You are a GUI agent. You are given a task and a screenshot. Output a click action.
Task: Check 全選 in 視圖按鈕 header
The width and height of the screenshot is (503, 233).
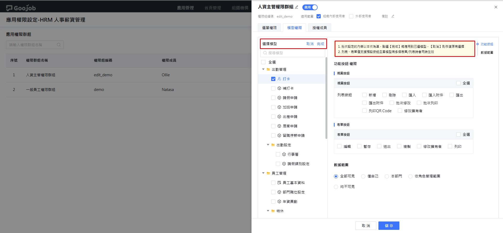click(x=458, y=83)
